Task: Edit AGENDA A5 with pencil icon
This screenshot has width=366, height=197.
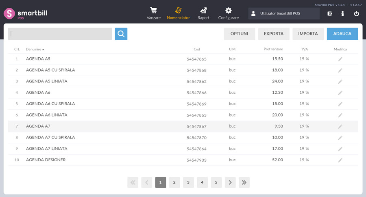Action: pos(340,59)
